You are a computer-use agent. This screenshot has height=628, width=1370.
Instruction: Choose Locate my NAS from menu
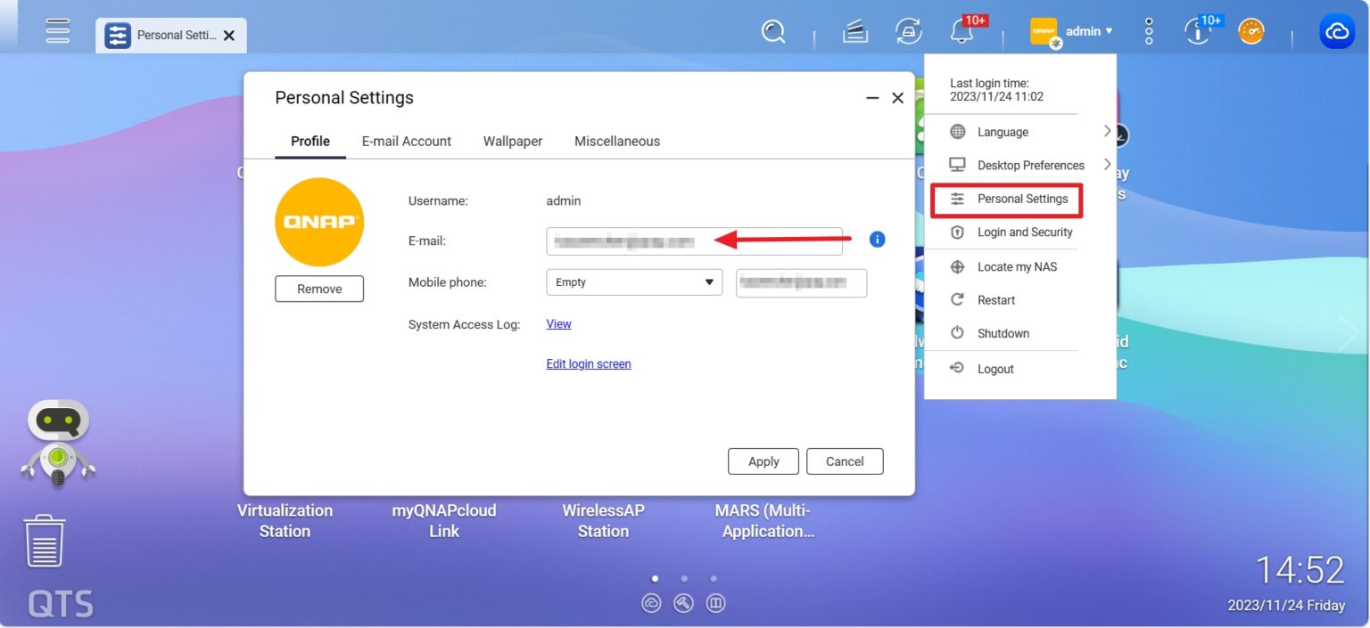[1016, 266]
